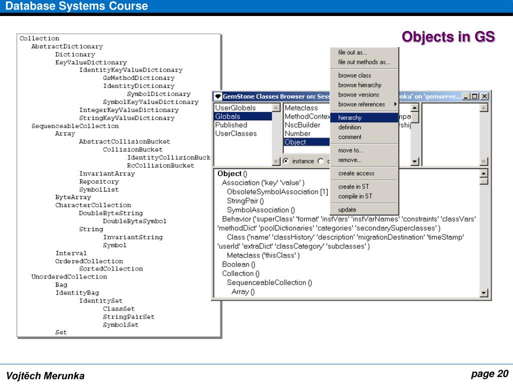513x384 pixels.
Task: Click 'SortedCollection' in left class tree
Action: coord(111,268)
